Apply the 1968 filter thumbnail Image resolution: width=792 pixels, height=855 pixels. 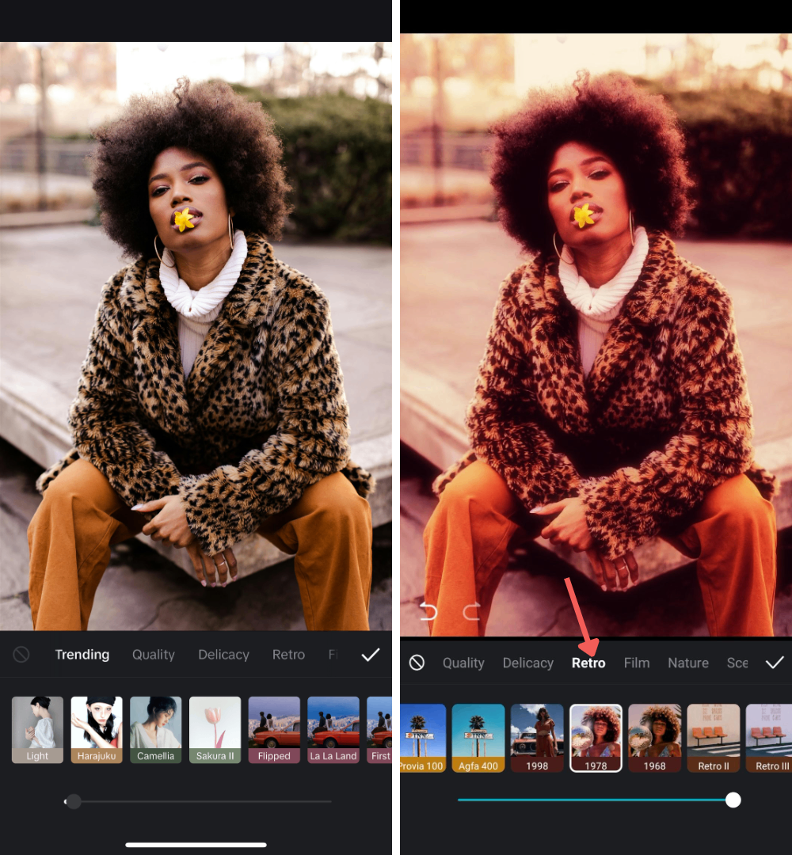pyautogui.click(x=654, y=738)
